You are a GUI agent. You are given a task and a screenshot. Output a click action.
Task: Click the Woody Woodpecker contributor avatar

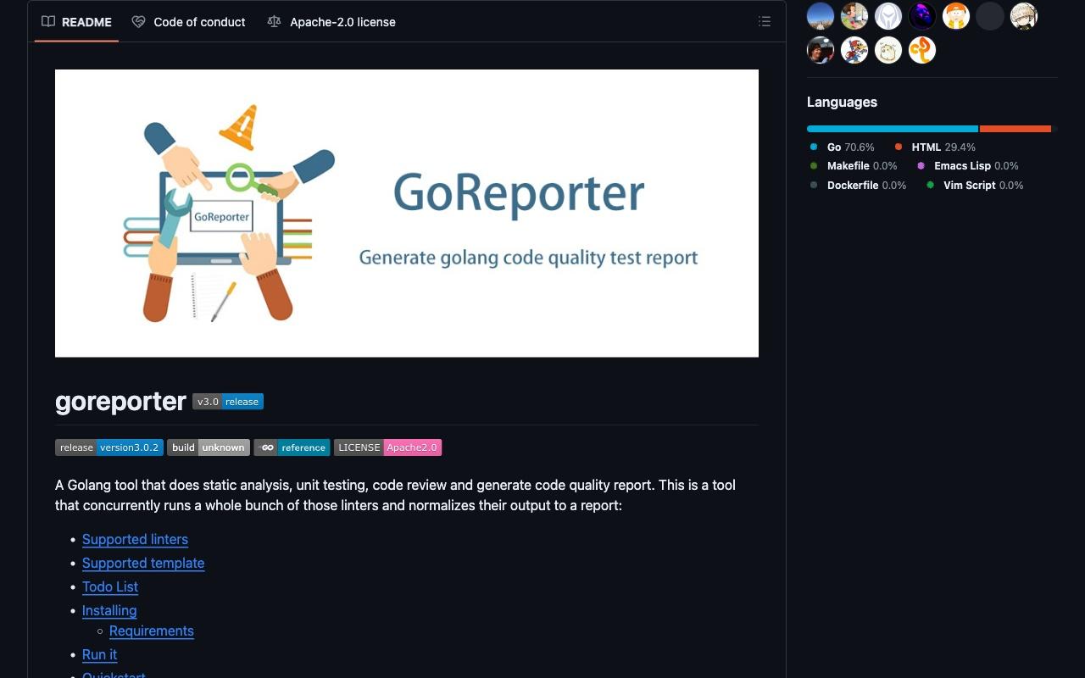854,50
